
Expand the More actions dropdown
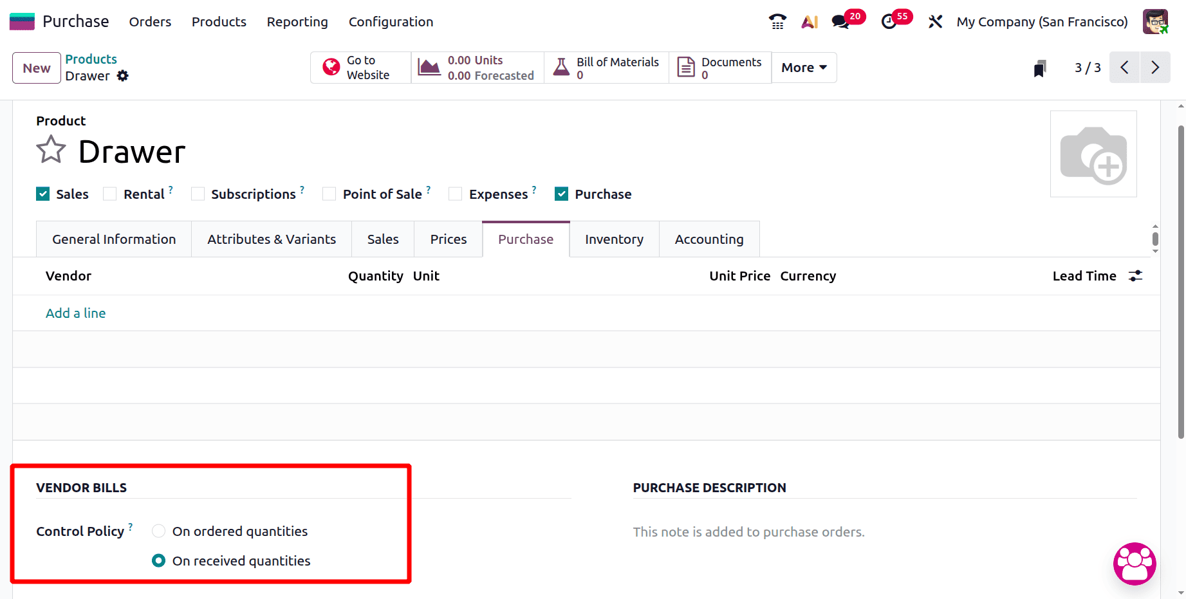click(x=803, y=67)
